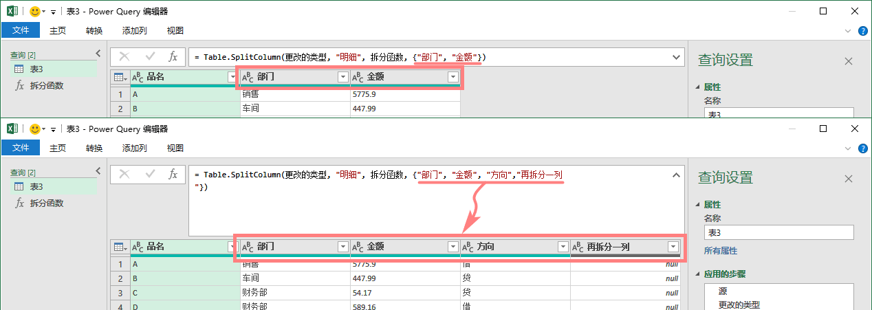The height and width of the screenshot is (310, 872).
Task: Open 文件 menu in upper window
Action: point(21,30)
